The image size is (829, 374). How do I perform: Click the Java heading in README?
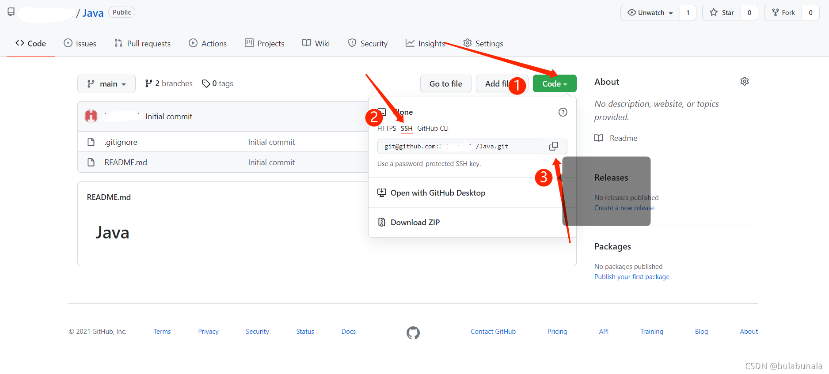point(112,233)
